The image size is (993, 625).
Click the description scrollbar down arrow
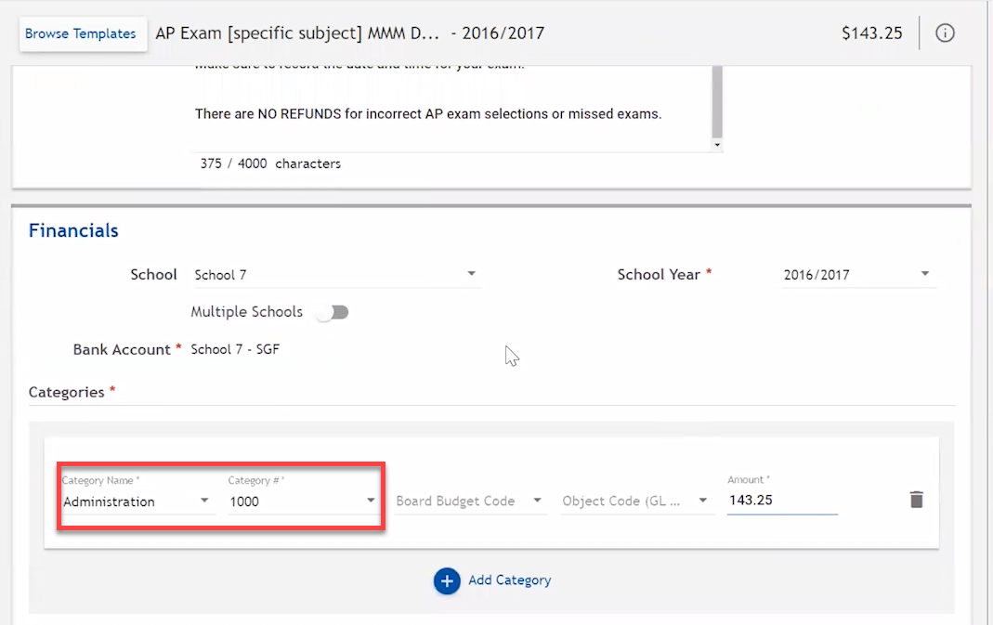pyautogui.click(x=717, y=145)
